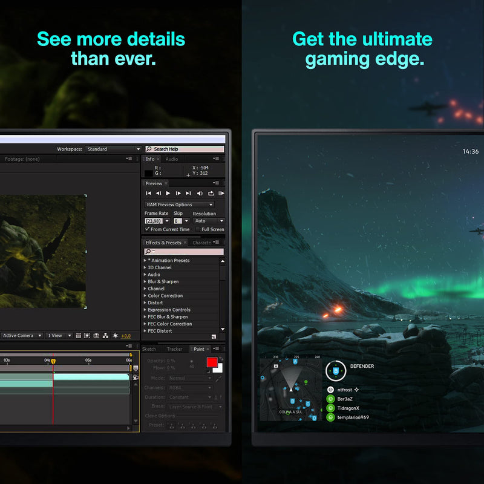Open the Composition Flowchart icon
484x484 pixels.
(105, 336)
